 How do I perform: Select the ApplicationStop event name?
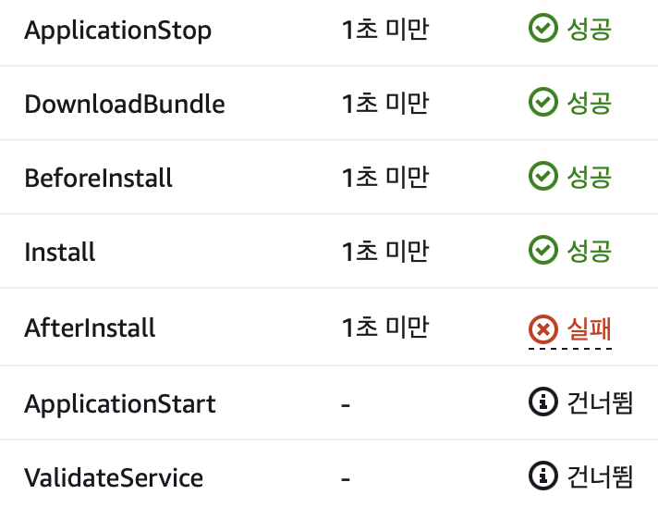click(x=118, y=31)
